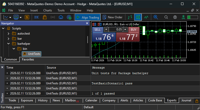This screenshot has width=200, height=110.
Task: Increase the trade volume with up arrow
Action: pyautogui.click(x=125, y=29)
